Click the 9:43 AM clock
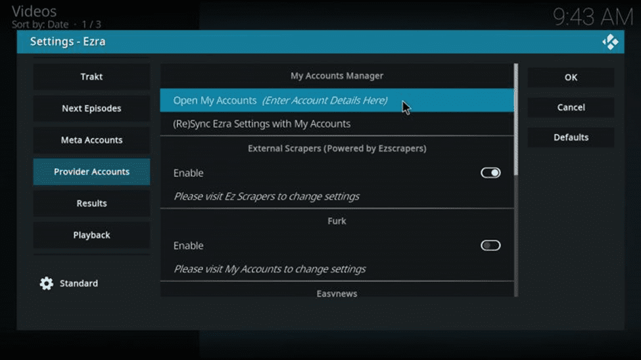641x360 pixels. 593,18
